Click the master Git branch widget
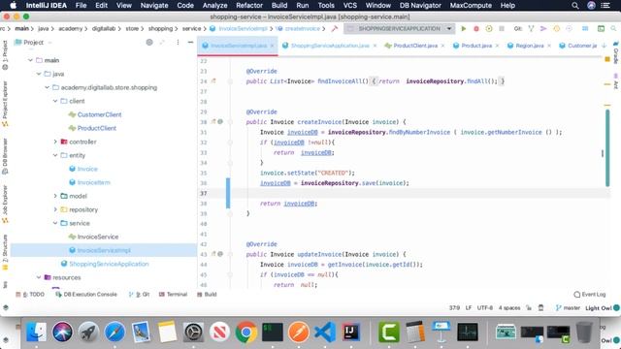 568,308
